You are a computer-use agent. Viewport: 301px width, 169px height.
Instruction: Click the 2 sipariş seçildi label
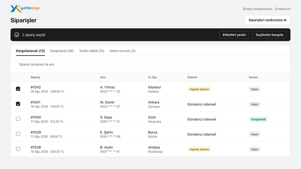[34, 35]
